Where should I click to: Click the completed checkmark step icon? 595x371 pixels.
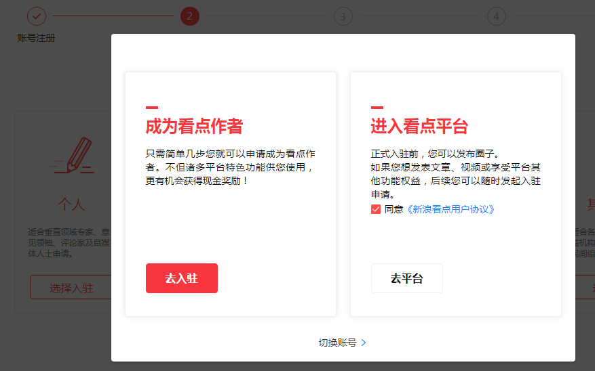(x=37, y=16)
